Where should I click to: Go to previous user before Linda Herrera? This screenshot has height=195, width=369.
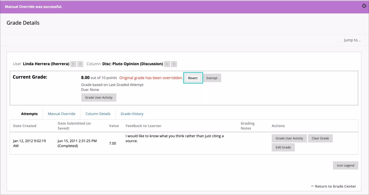74,64
